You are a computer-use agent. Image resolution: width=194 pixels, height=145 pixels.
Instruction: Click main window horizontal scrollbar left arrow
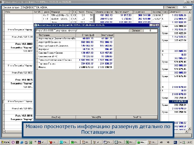4,131
